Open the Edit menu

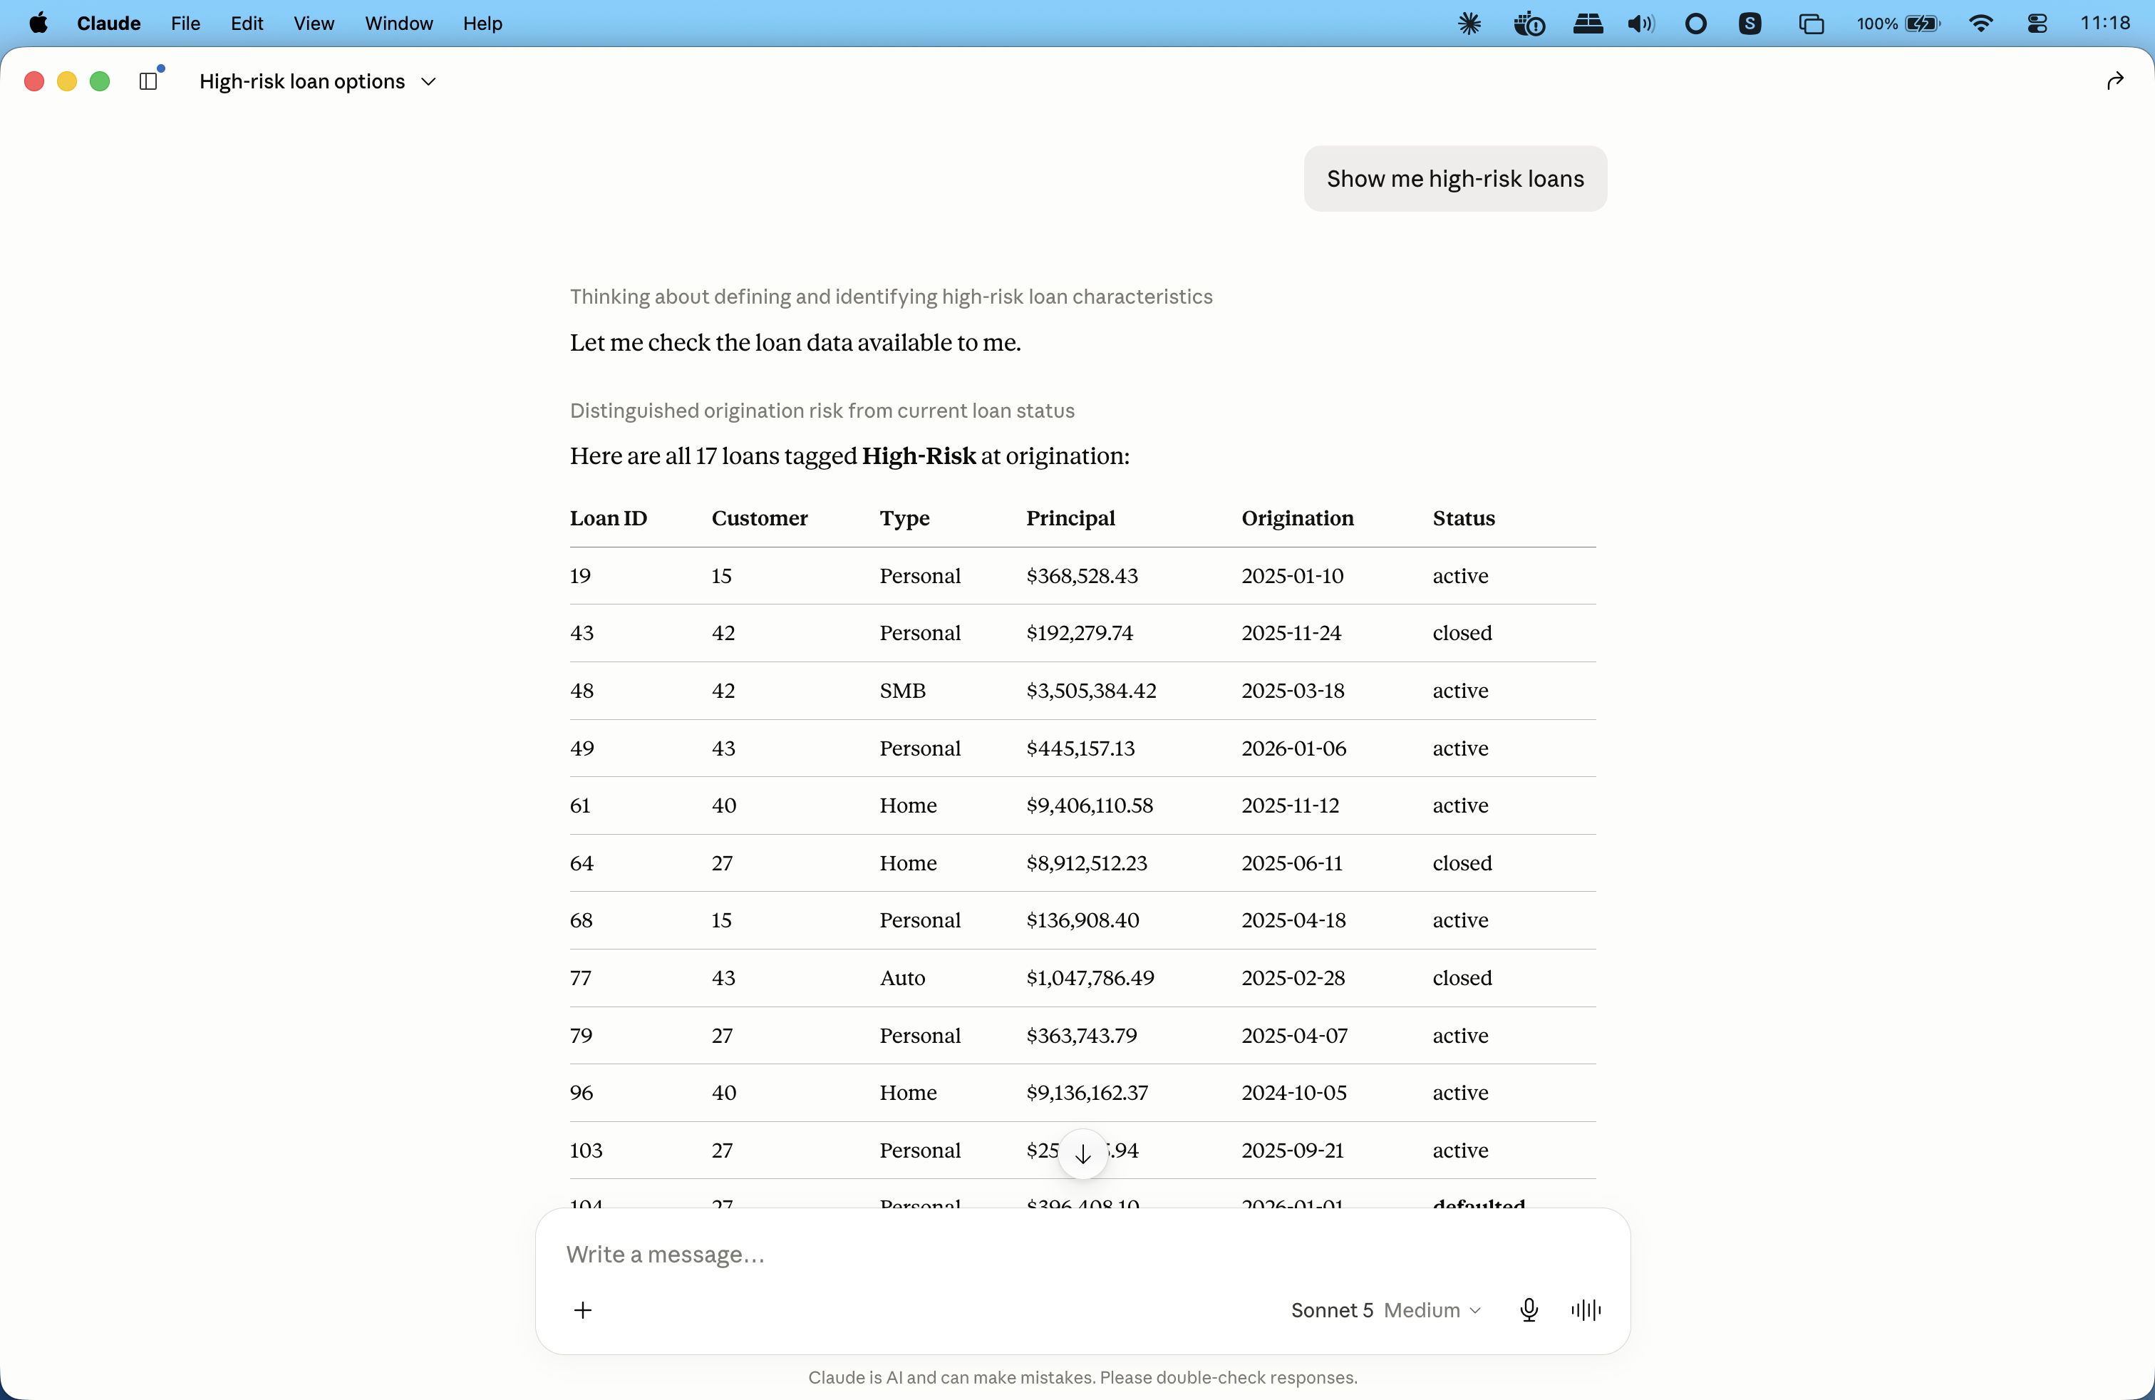247,24
